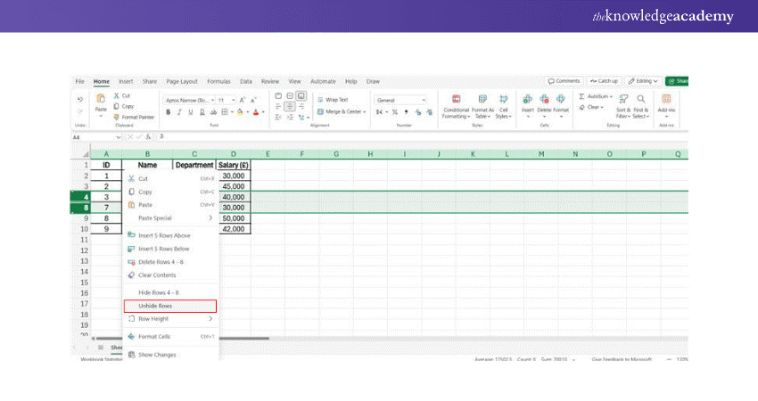Image resolution: width=758 pixels, height=401 pixels.
Task: Click the Paste clipboard icon in ribbon
Action: click(x=101, y=99)
